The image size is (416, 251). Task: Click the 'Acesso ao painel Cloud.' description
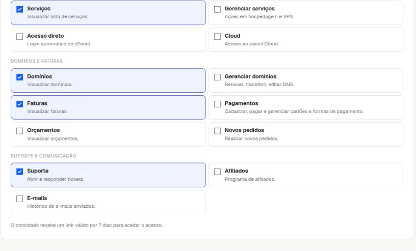251,44
